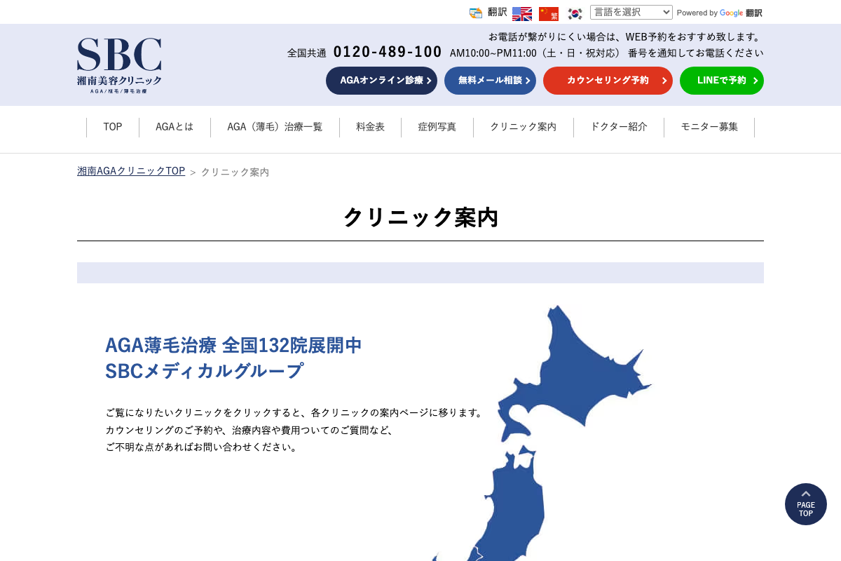Open the 湘南AGAクリニックTOP breadcrumb link
The image size is (841, 561).
[x=130, y=170]
